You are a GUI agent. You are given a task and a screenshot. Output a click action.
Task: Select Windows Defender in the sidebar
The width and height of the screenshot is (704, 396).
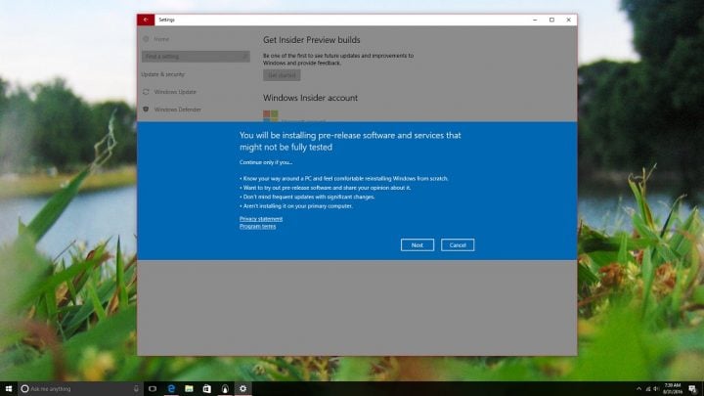point(178,110)
